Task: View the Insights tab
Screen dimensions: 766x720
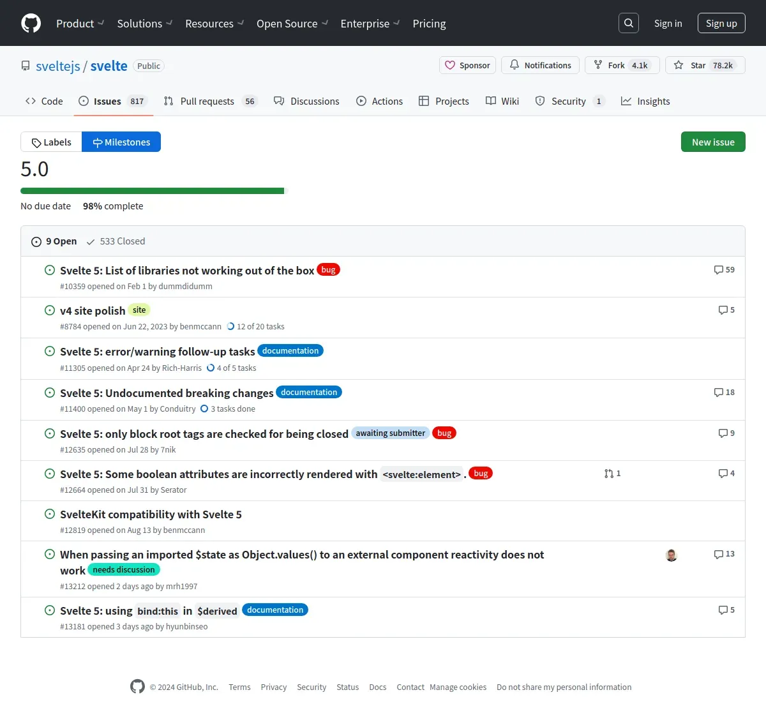Action: (x=645, y=101)
